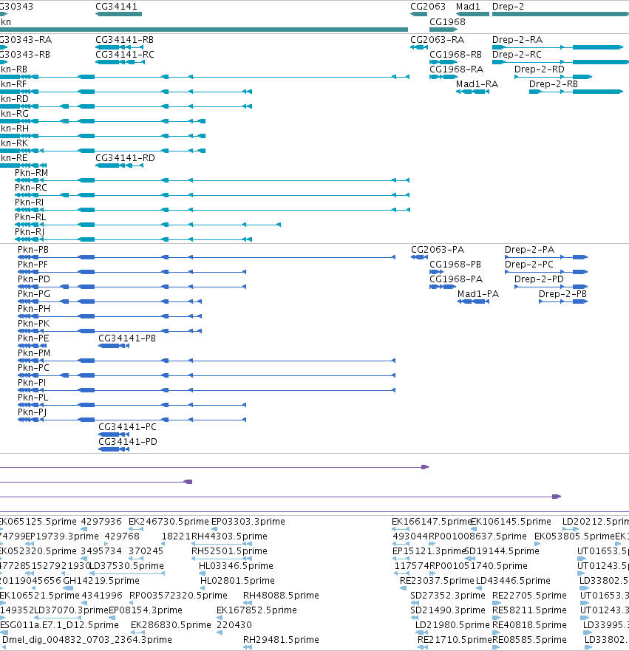Click protein Drep-2-PC

[x=529, y=265]
